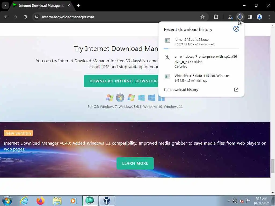Image resolution: width=275 pixels, height=206 pixels.
Task: Click the network tray icon
Action: 235,201
